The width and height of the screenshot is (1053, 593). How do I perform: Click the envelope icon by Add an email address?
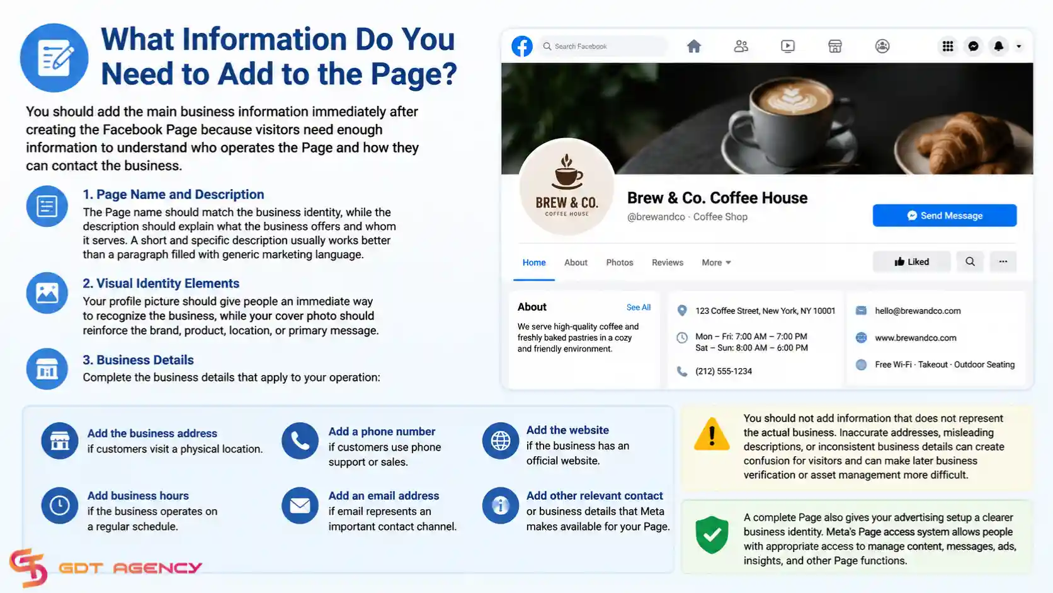(300, 505)
